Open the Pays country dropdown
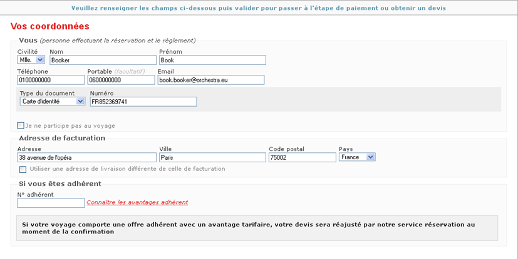This screenshot has width=518, height=259. tap(357, 157)
